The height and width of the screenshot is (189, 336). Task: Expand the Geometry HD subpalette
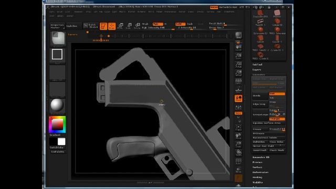tap(261, 157)
